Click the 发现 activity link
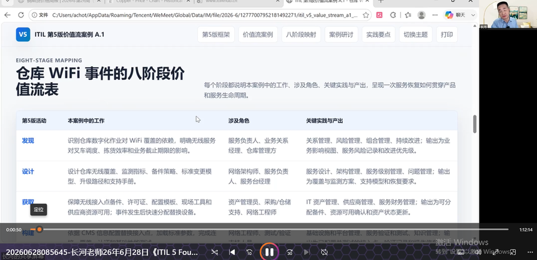 [28, 141]
